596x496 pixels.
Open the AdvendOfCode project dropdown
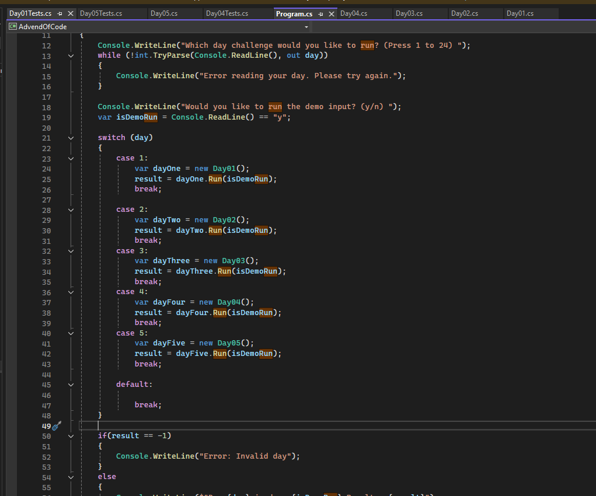click(x=306, y=27)
